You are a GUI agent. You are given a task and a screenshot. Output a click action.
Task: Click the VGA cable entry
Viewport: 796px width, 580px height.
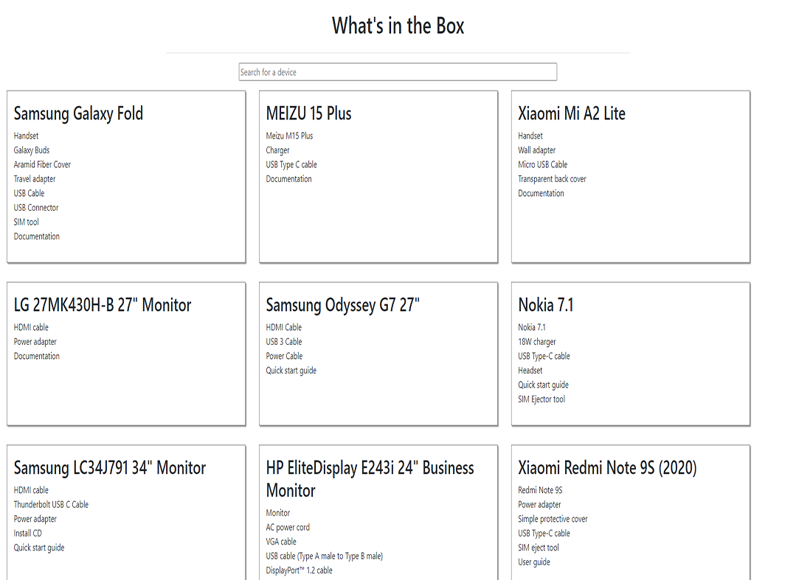(x=281, y=542)
